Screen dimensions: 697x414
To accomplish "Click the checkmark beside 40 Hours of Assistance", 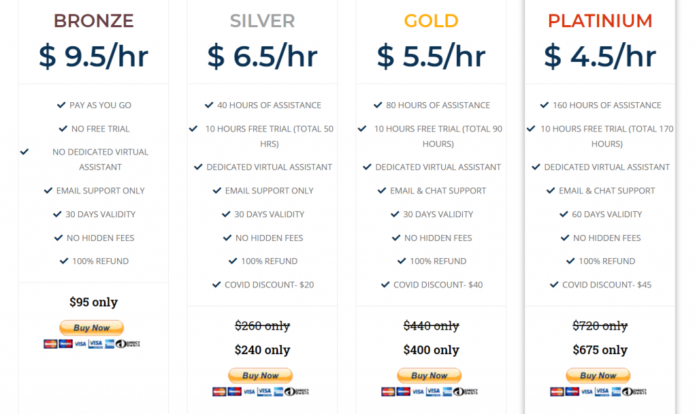I will pos(209,105).
